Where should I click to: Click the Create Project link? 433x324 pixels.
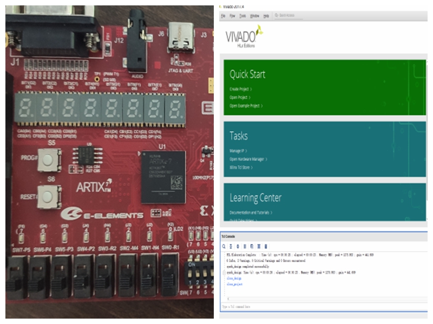click(240, 89)
